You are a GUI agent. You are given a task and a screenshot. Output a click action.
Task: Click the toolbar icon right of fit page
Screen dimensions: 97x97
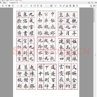coord(55,6)
